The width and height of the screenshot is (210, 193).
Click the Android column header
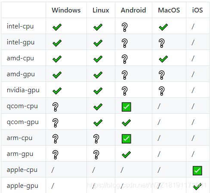pos(133,10)
